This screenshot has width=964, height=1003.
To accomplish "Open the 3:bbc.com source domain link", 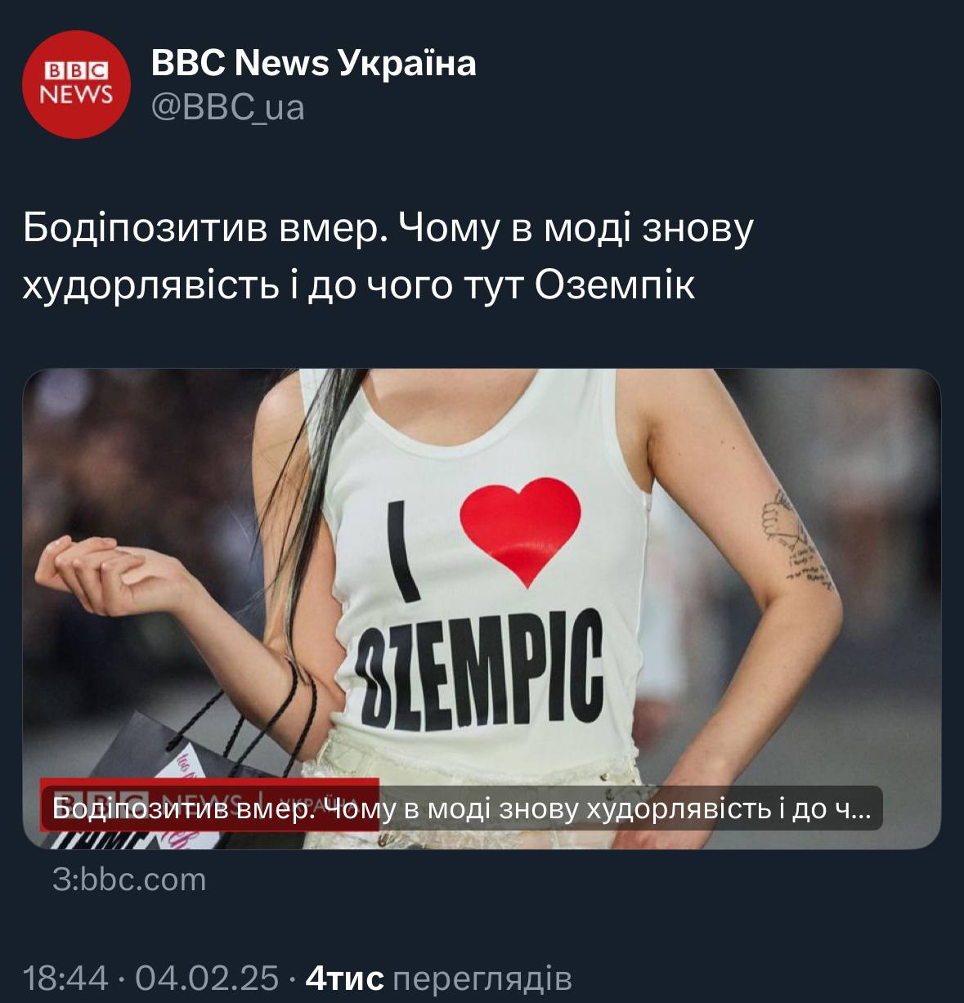I will [129, 880].
